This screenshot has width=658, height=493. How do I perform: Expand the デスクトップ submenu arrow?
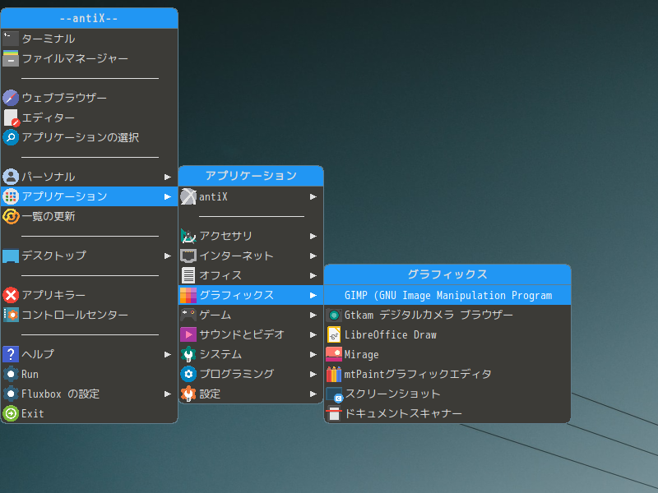pos(168,256)
